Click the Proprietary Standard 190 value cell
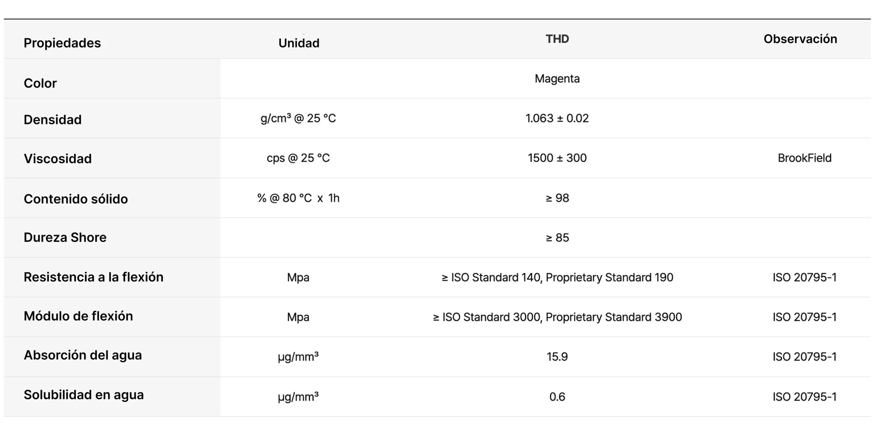889x427 pixels. [557, 277]
